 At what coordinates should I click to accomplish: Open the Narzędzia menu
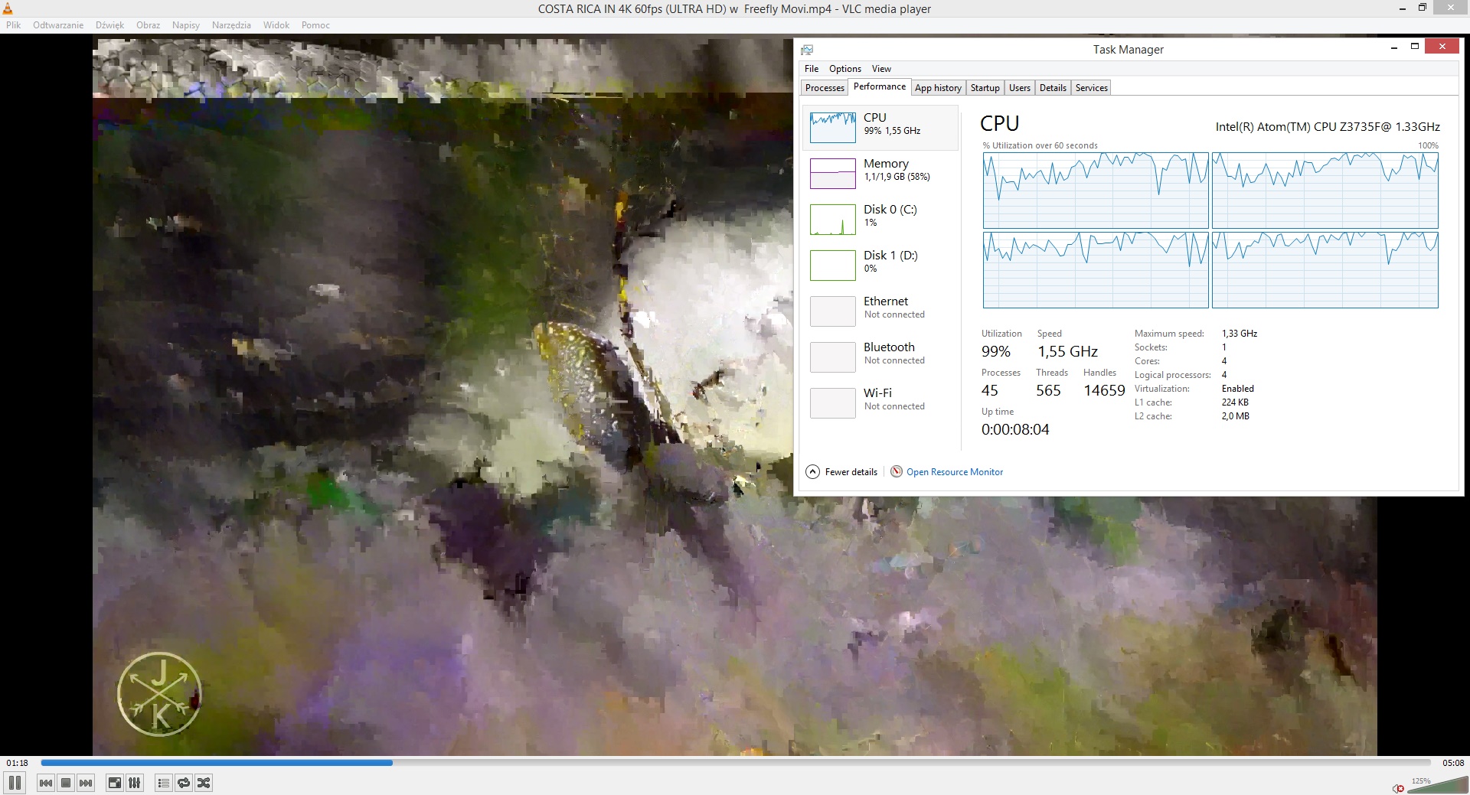tap(231, 25)
